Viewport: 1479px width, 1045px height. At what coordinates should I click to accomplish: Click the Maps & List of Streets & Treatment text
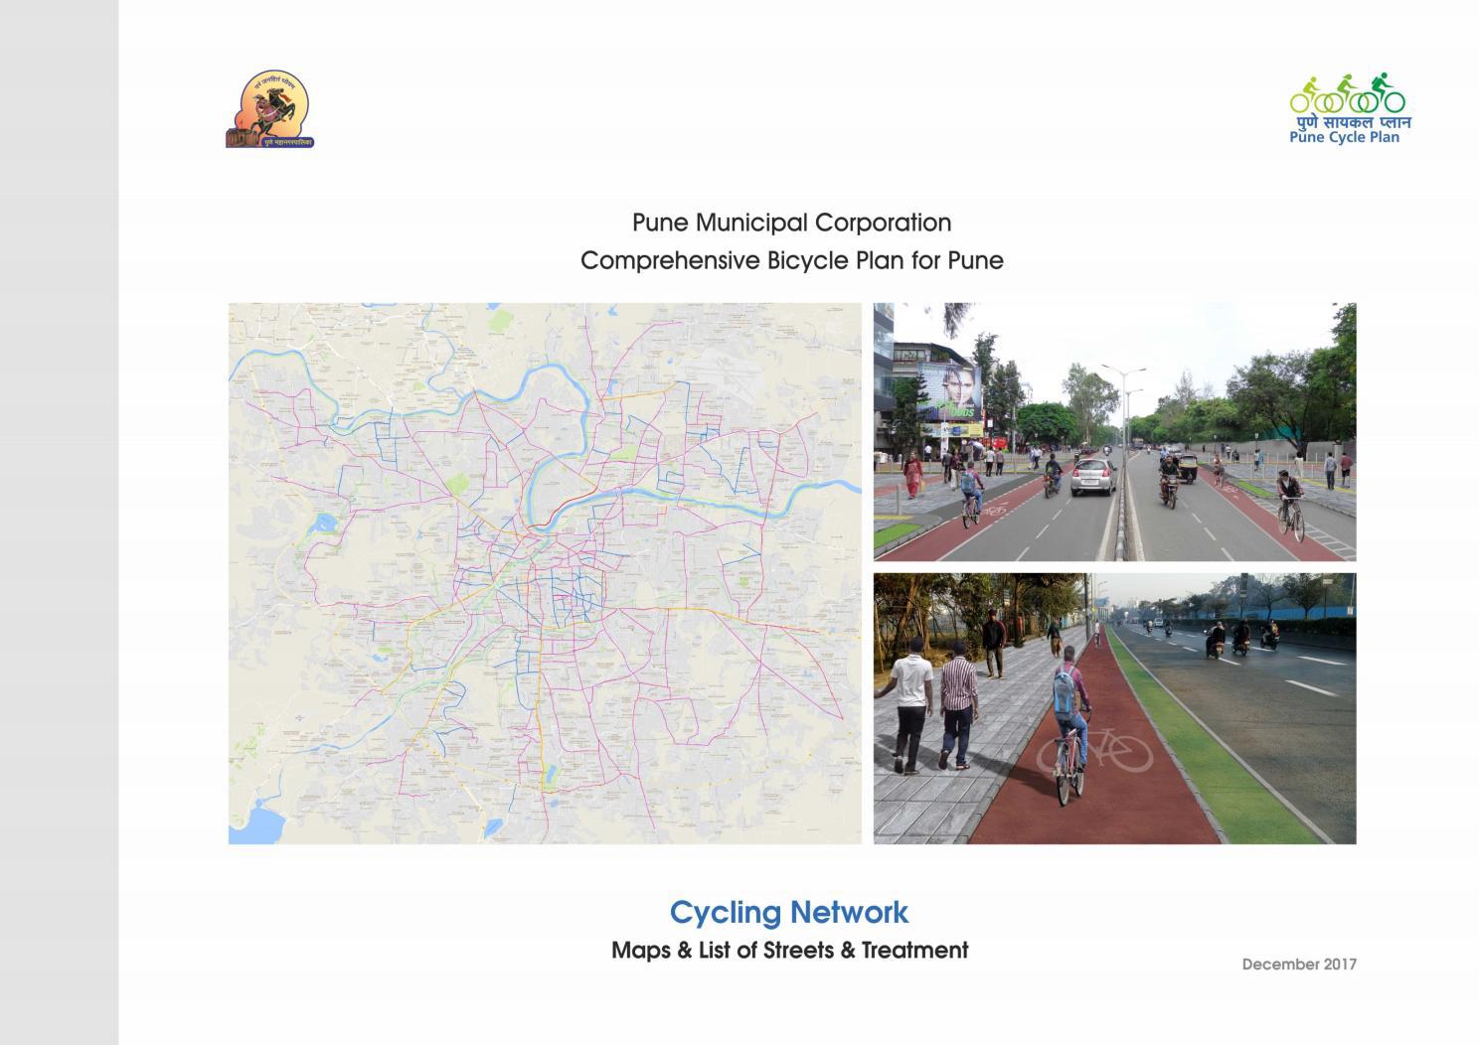[x=789, y=950]
